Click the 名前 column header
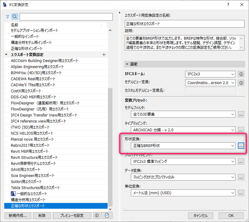The height and width of the screenshot is (222, 249). click(56, 25)
